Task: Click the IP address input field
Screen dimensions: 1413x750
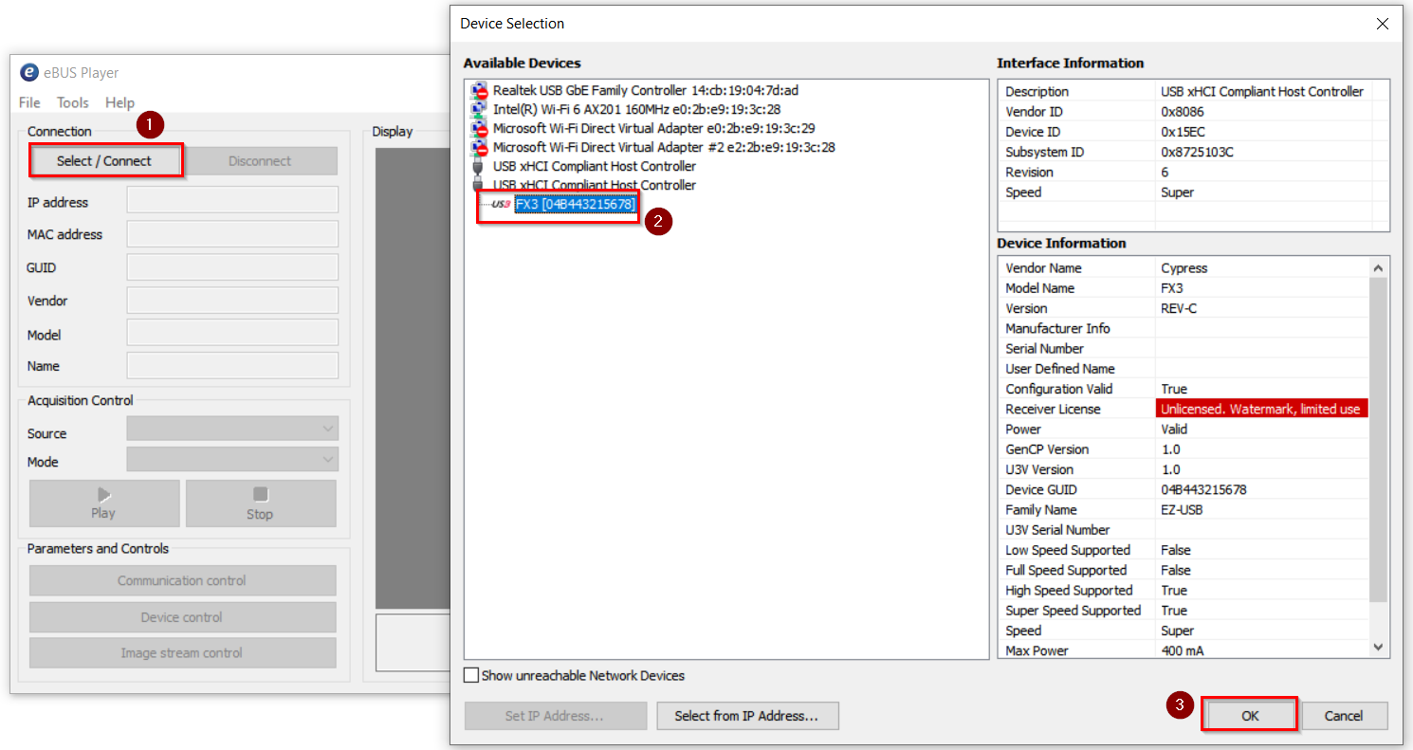Action: (x=232, y=200)
